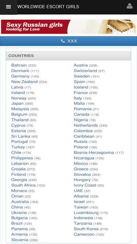Tap the phone icon in blue bar
Screen dimensions: 137x244
63,41
